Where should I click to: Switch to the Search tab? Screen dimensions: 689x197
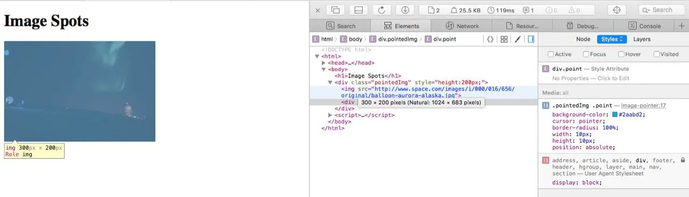pyautogui.click(x=340, y=26)
